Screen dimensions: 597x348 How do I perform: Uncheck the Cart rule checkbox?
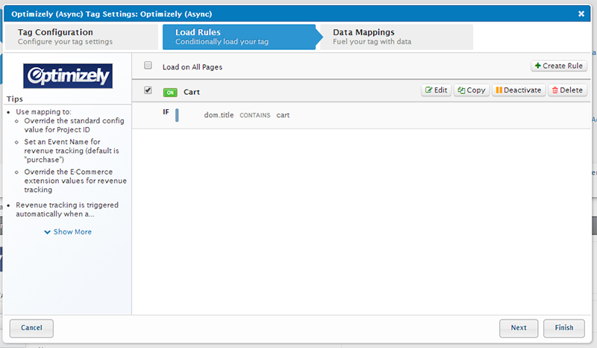click(148, 90)
